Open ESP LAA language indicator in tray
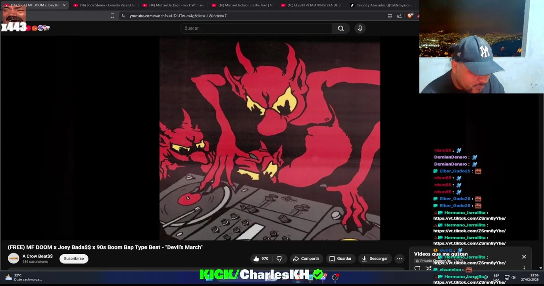This screenshot has width=544, height=286. [x=496, y=277]
